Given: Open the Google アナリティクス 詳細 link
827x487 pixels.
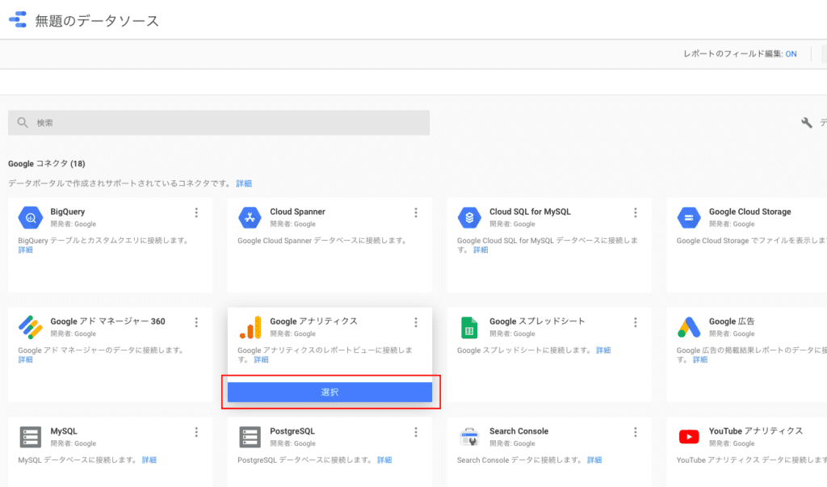Looking at the screenshot, I should (261, 360).
